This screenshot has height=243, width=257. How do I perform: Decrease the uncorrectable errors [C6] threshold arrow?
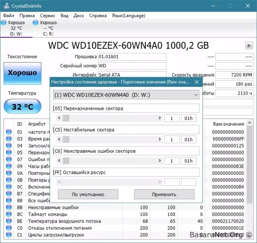[59, 161]
